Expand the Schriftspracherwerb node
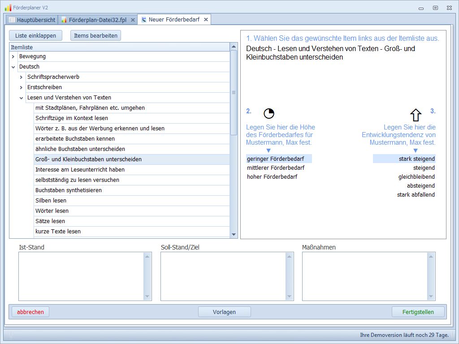 click(21, 77)
